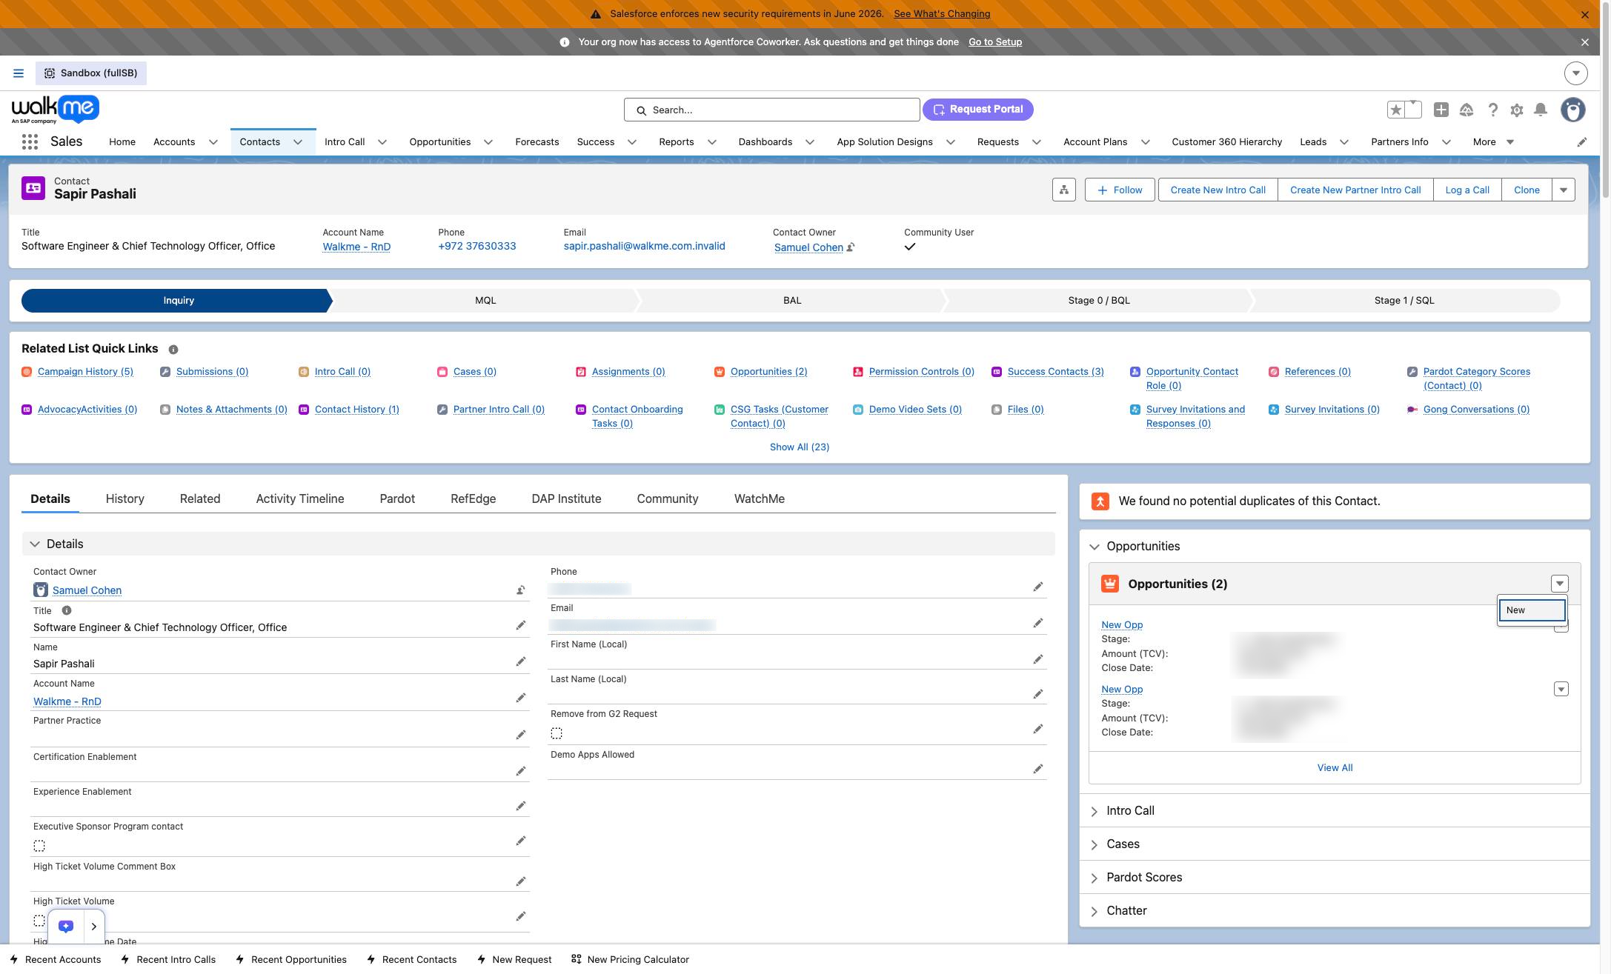Click the Change Owner icon in Details
Screen dimensions: 1611x974
tap(521, 590)
